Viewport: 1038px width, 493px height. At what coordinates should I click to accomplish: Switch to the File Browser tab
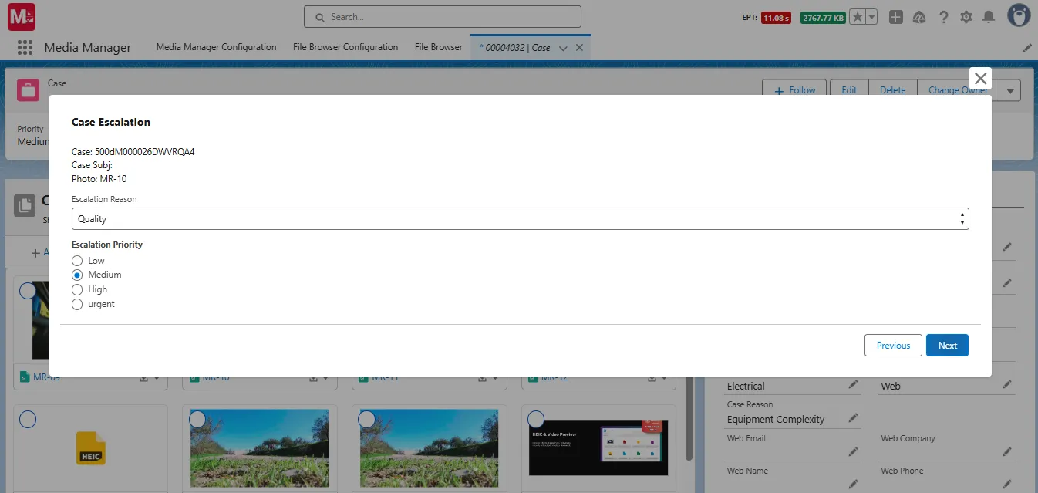tap(439, 47)
